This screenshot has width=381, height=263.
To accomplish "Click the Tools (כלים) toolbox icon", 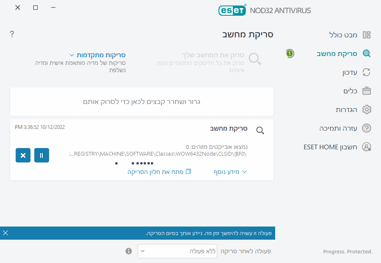I will (367, 91).
